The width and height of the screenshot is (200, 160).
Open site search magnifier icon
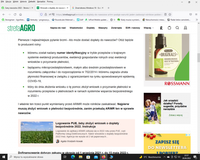(177, 28)
